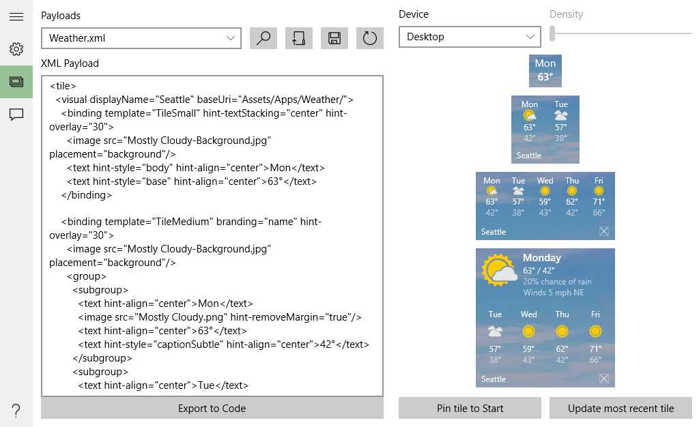Click the circular refresh payload button
This screenshot has width=699, height=427.
coord(369,38)
